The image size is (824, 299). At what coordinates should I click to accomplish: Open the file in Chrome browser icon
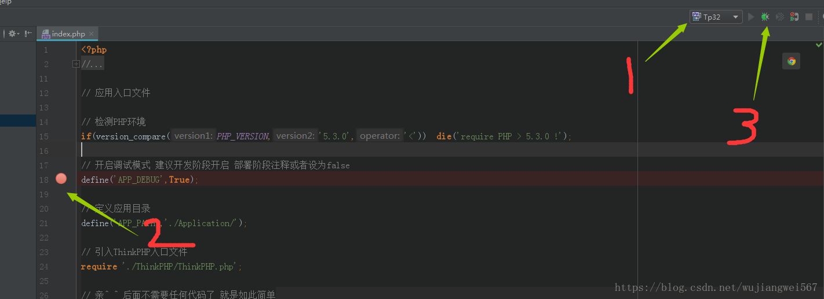coord(792,61)
